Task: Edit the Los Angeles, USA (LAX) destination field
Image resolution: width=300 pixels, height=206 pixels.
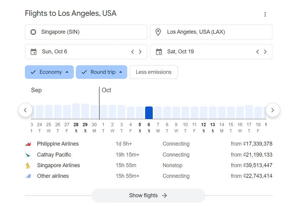Action: (x=211, y=32)
